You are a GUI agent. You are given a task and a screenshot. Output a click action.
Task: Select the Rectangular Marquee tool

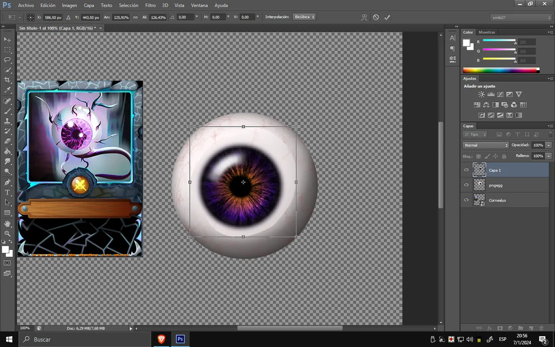[7, 50]
